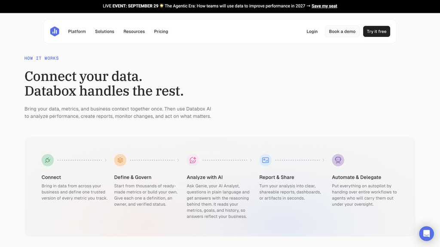Click the arrow after the Connect step
This screenshot has height=247, width=440.
106,160
